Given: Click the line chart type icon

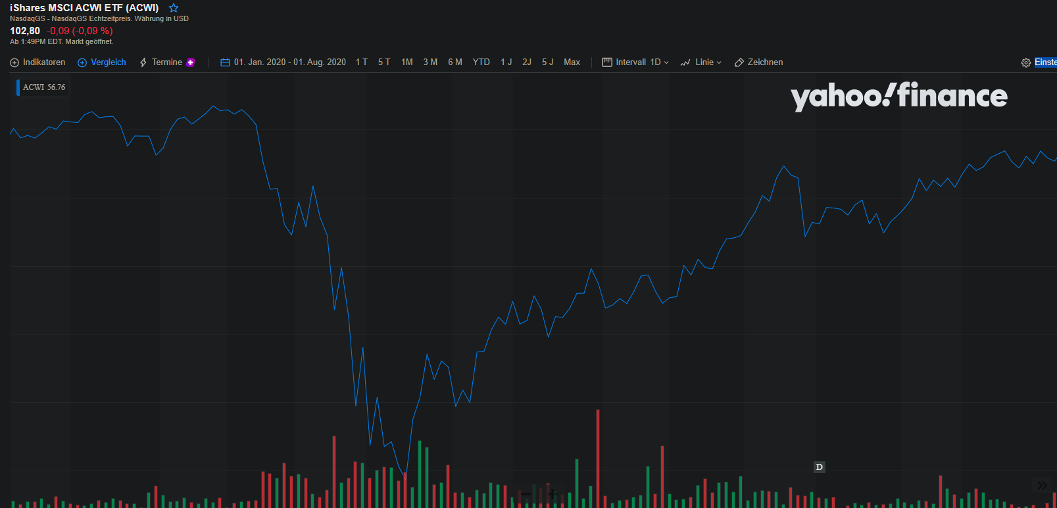Looking at the screenshot, I should tap(685, 62).
